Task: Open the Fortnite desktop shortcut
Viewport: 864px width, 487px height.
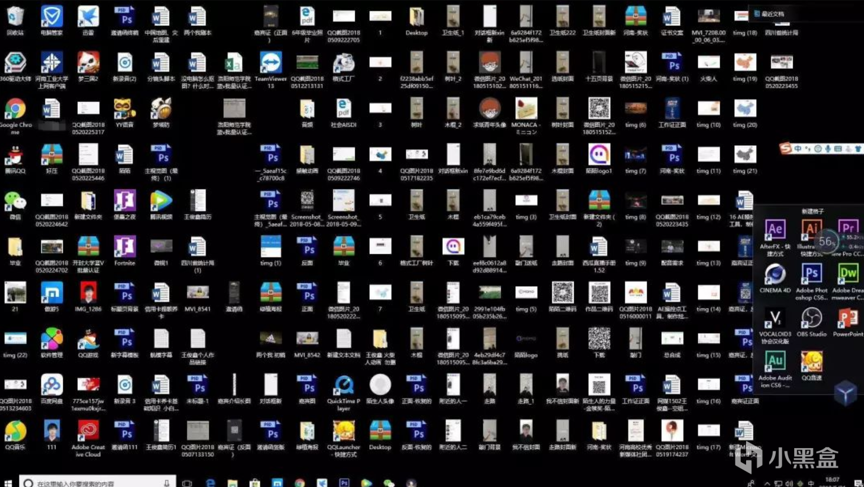Action: [x=125, y=251]
